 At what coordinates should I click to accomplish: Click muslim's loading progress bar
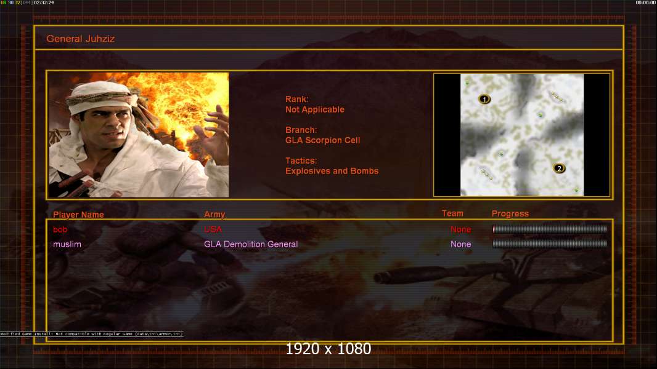pyautogui.click(x=550, y=244)
